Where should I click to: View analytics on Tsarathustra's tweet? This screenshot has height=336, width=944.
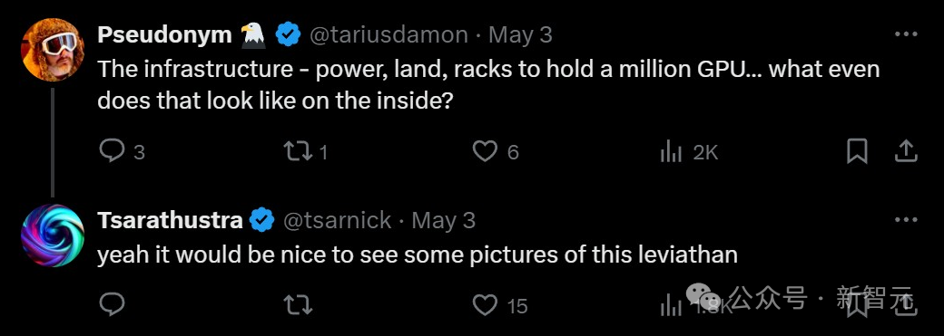(671, 305)
